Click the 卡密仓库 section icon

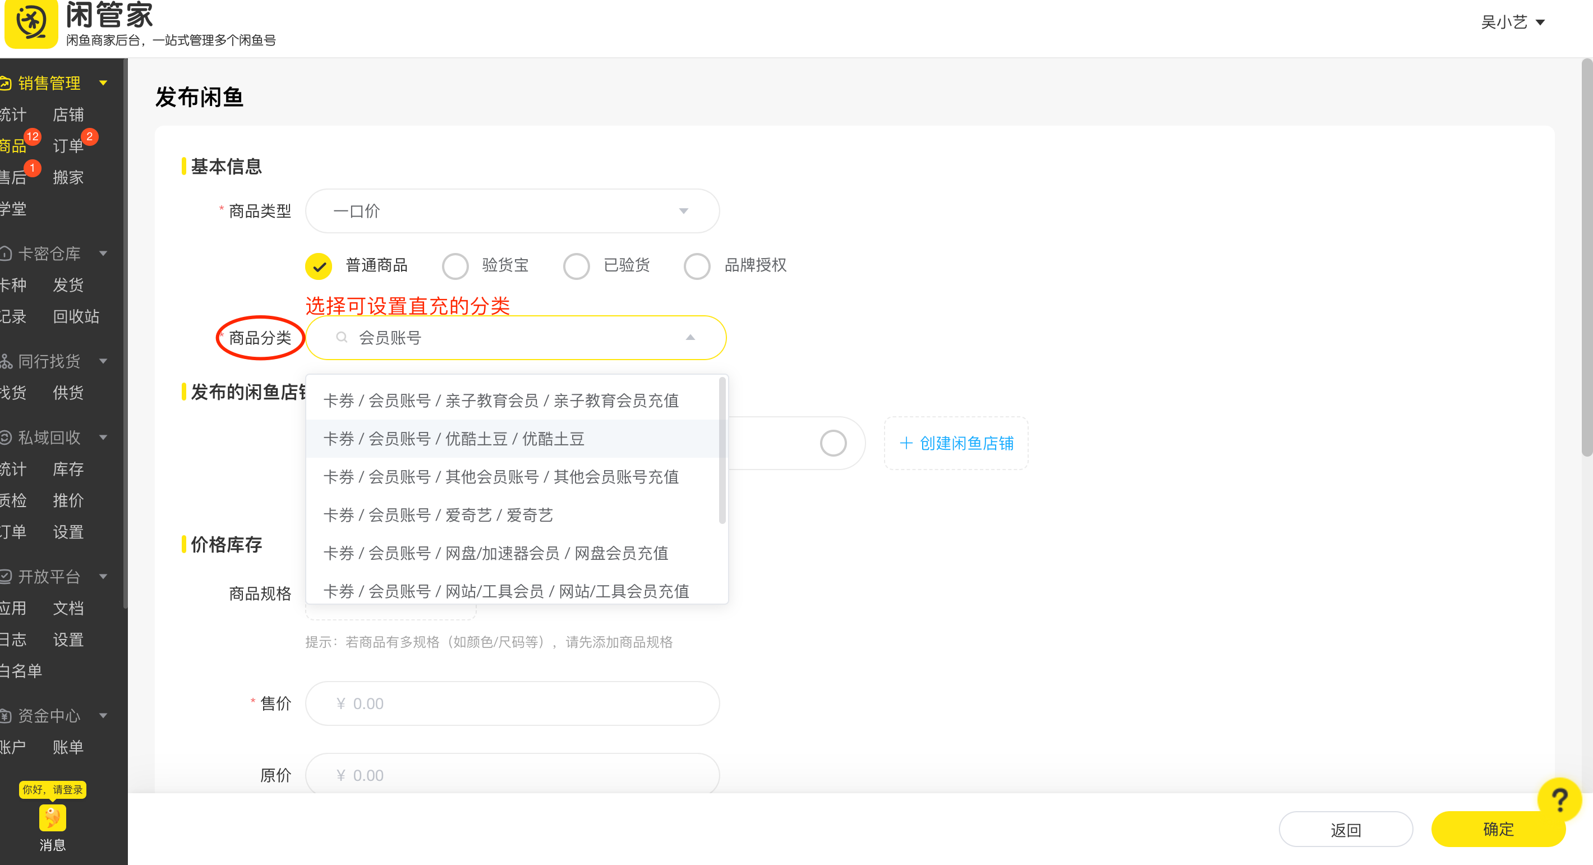6,254
